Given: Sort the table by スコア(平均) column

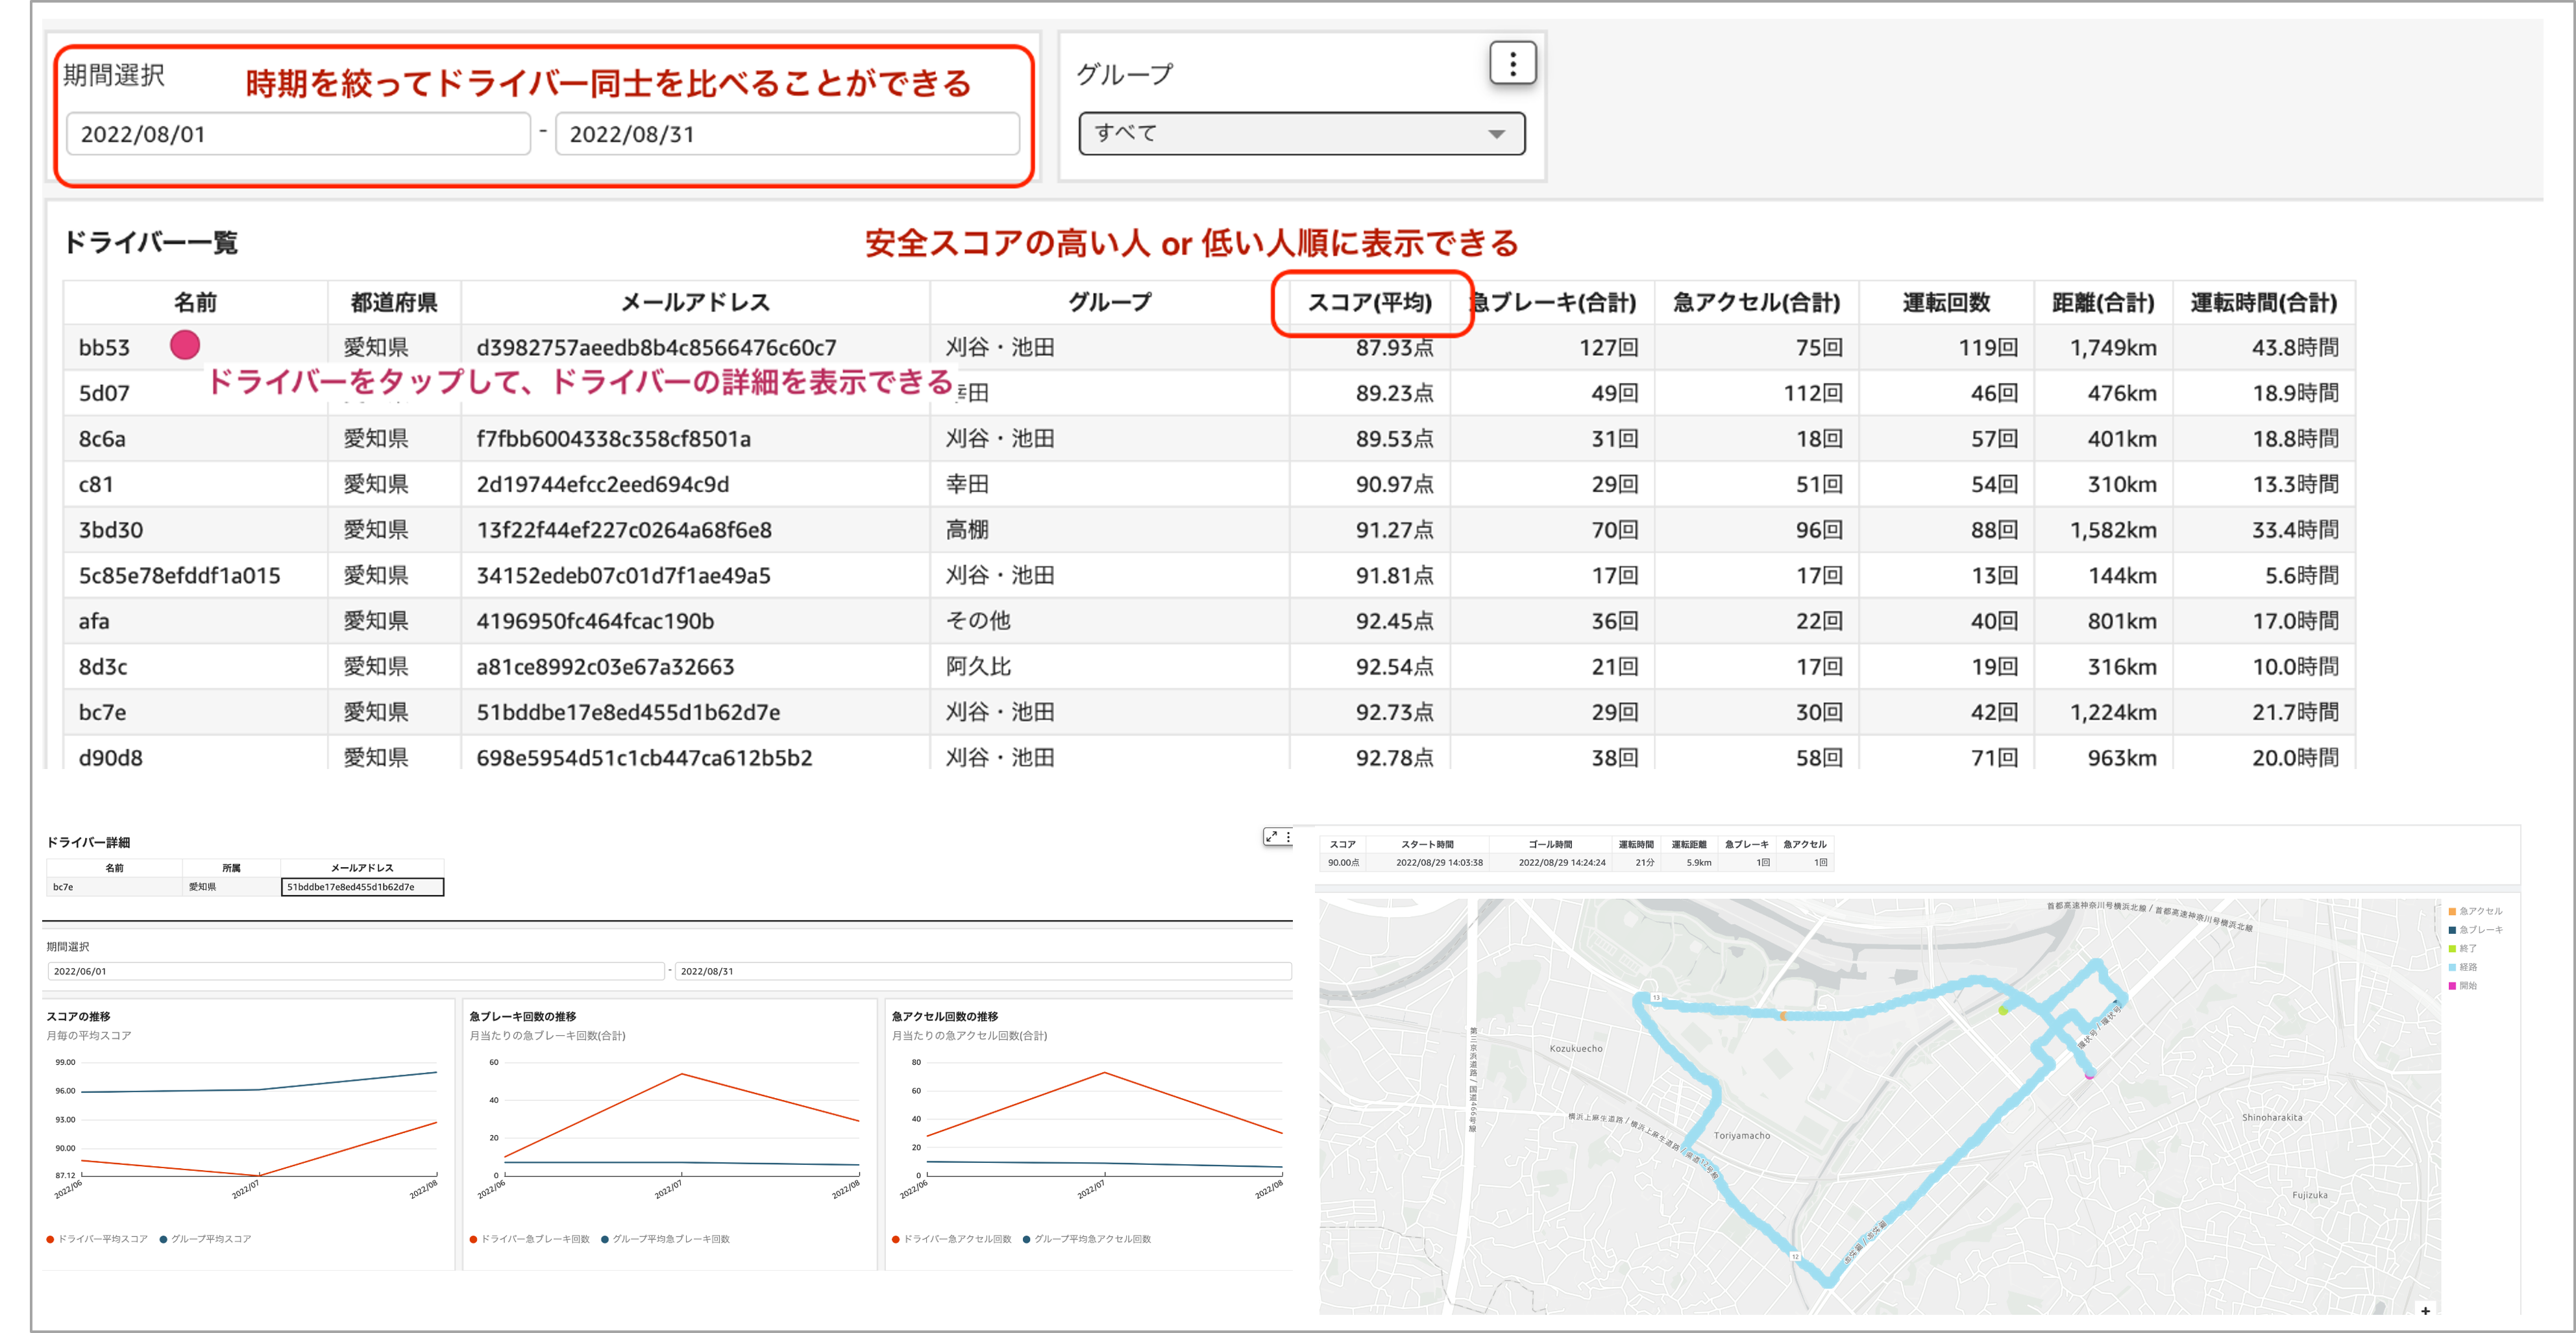Looking at the screenshot, I should 1369,302.
